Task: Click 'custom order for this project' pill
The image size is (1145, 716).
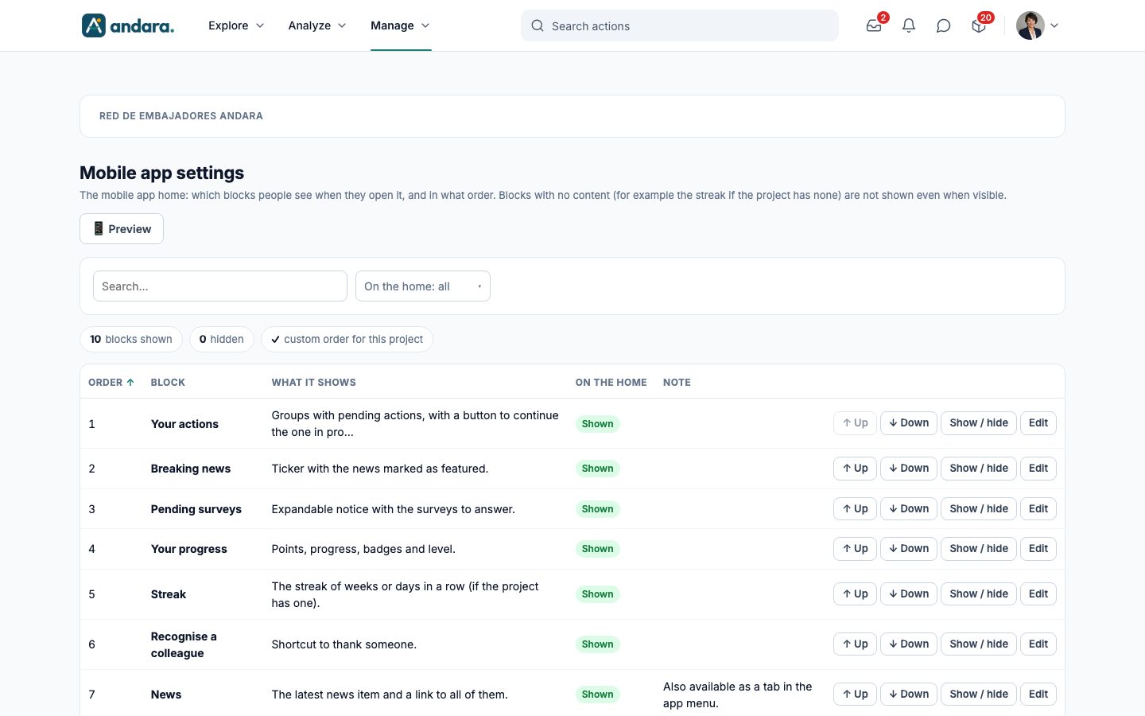Action: pyautogui.click(x=347, y=340)
